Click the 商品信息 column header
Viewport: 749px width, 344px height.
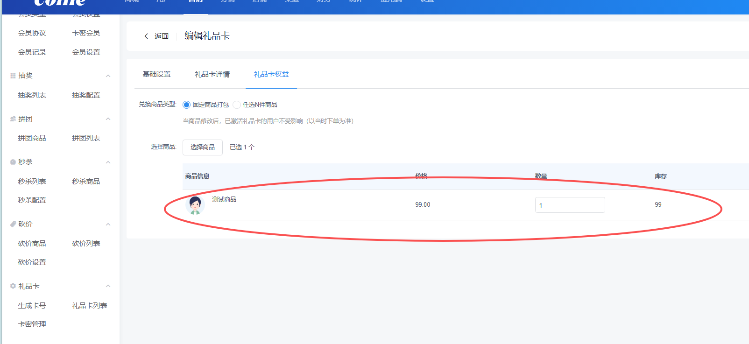197,176
